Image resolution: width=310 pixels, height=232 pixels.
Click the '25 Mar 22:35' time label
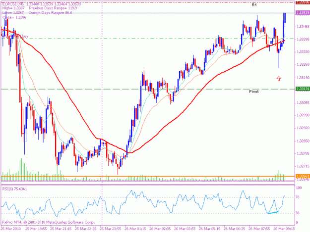(x=86, y=229)
